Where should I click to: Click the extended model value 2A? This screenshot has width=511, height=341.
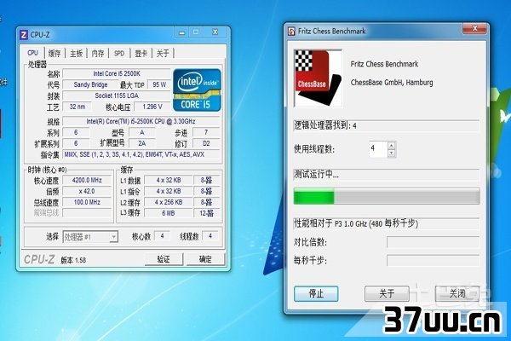click(141, 143)
